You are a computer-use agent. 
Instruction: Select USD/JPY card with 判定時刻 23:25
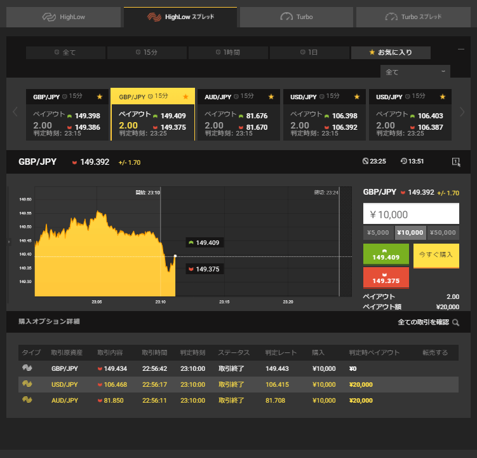pos(410,115)
